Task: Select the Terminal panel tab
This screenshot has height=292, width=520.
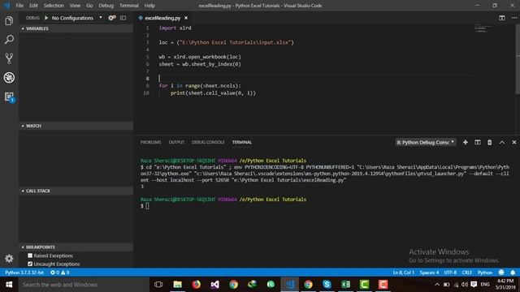Action: click(242, 142)
